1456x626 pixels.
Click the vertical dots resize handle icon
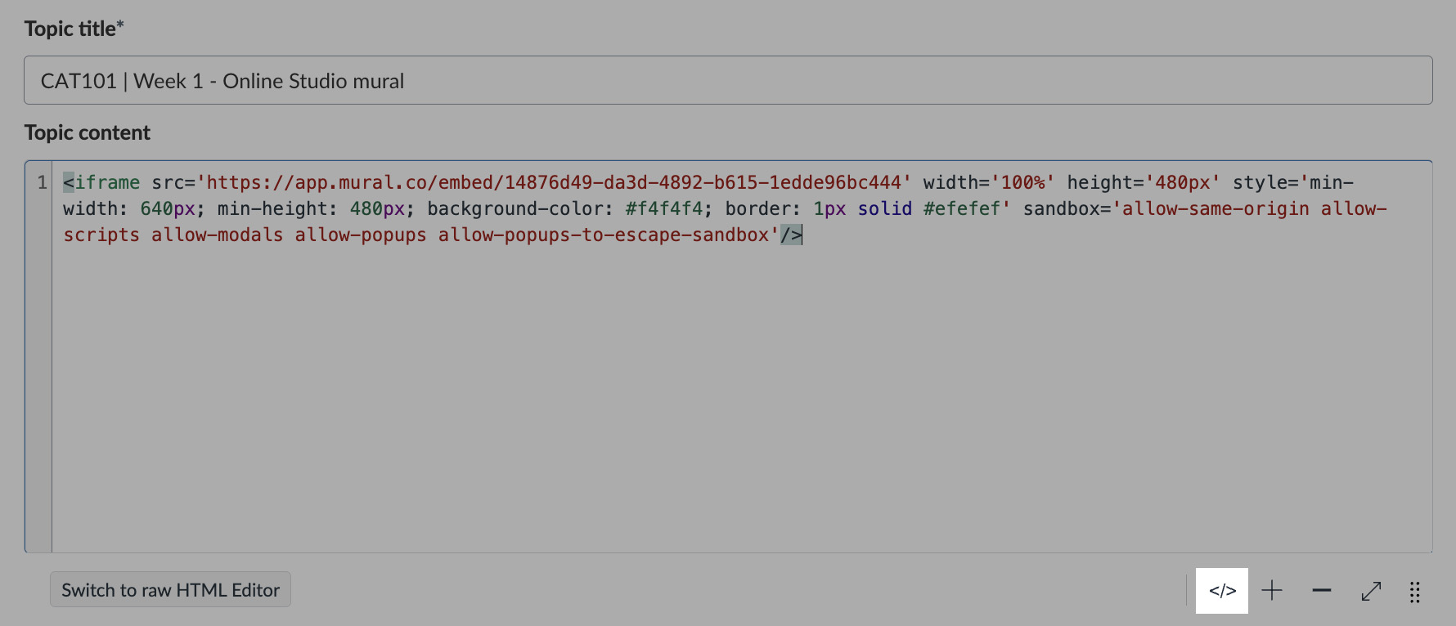pyautogui.click(x=1415, y=592)
